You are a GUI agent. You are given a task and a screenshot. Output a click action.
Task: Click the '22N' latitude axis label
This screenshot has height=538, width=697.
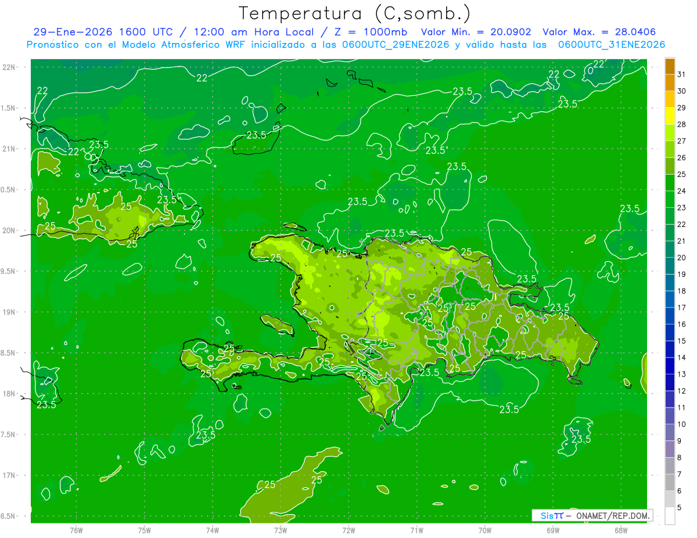pyautogui.click(x=9, y=67)
